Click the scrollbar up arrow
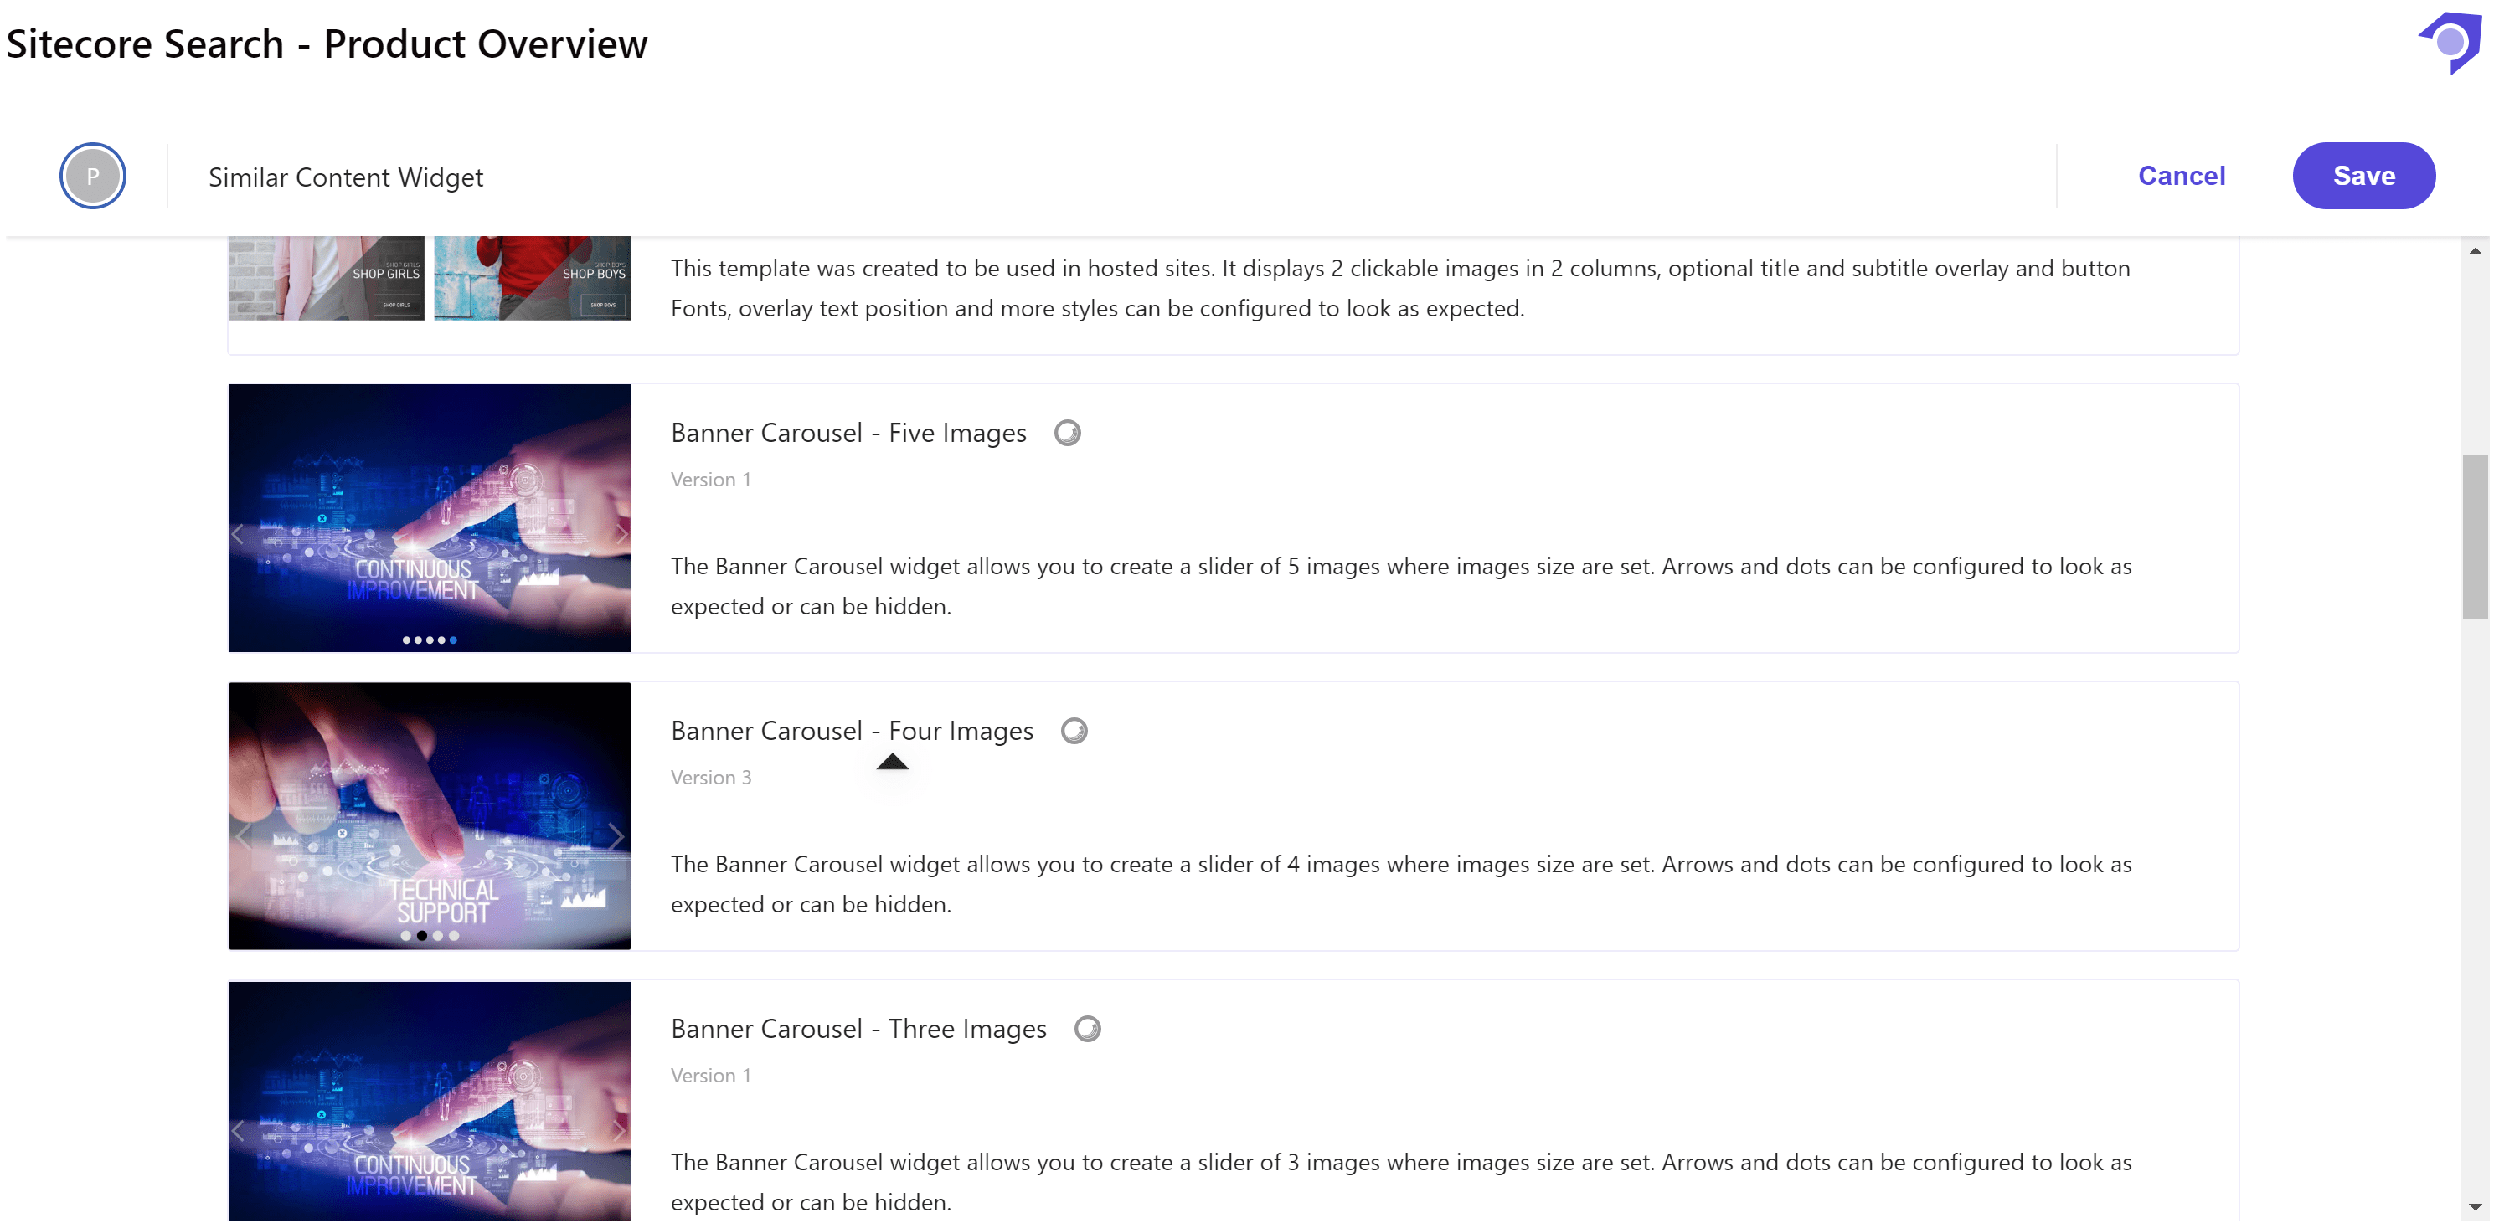Screen dimensions: 2494x1223 (2475, 252)
